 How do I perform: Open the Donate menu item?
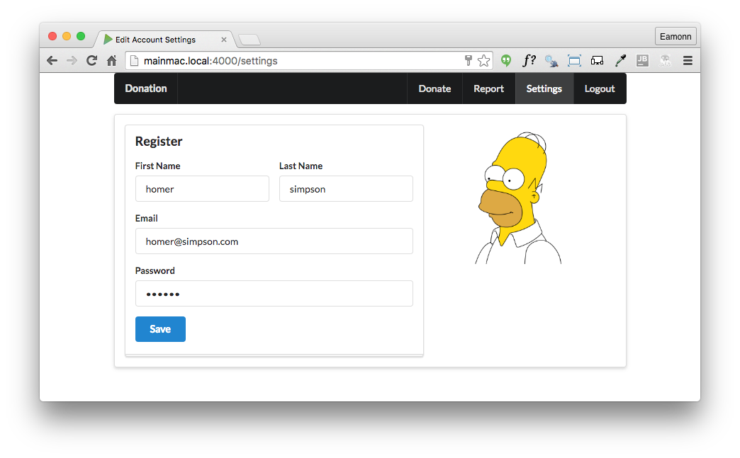coord(435,88)
